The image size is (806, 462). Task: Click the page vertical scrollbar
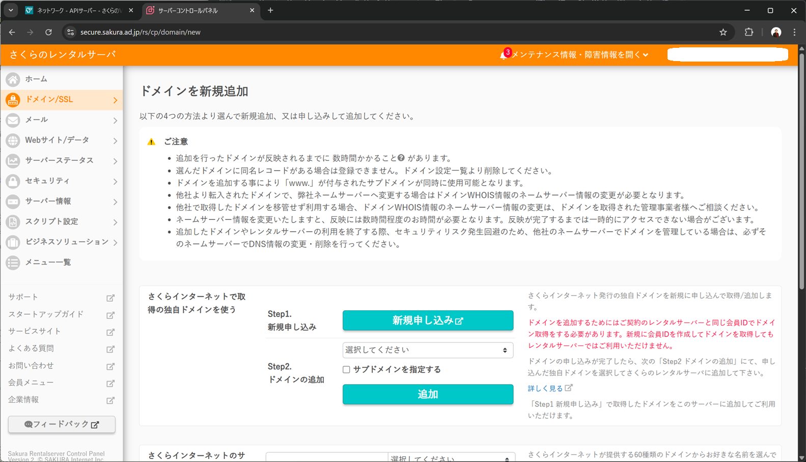[801, 168]
